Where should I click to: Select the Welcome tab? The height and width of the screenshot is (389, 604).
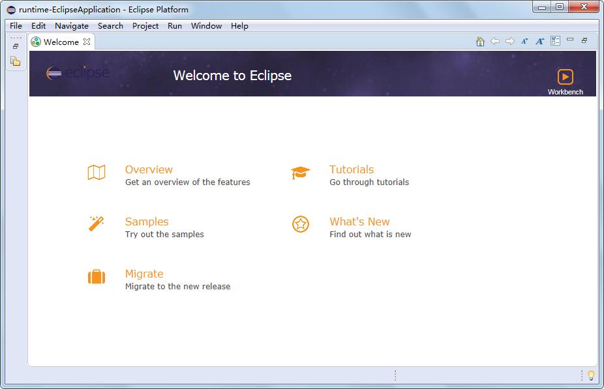tap(61, 42)
